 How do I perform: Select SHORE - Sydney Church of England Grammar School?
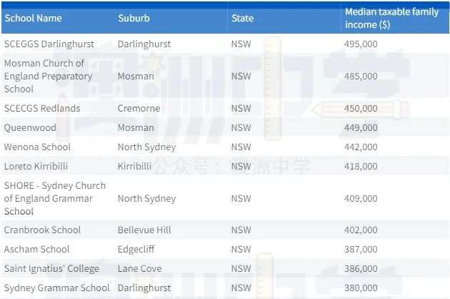point(55,198)
